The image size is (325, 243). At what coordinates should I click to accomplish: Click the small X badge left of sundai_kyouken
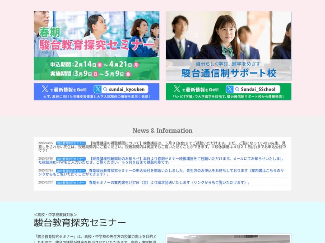tap(97, 89)
